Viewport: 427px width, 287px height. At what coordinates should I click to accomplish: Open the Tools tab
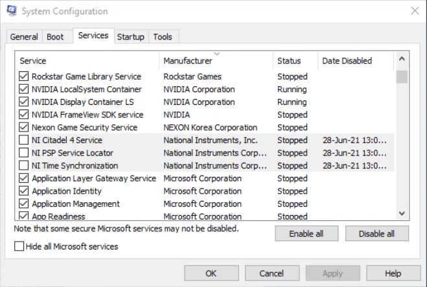point(163,37)
